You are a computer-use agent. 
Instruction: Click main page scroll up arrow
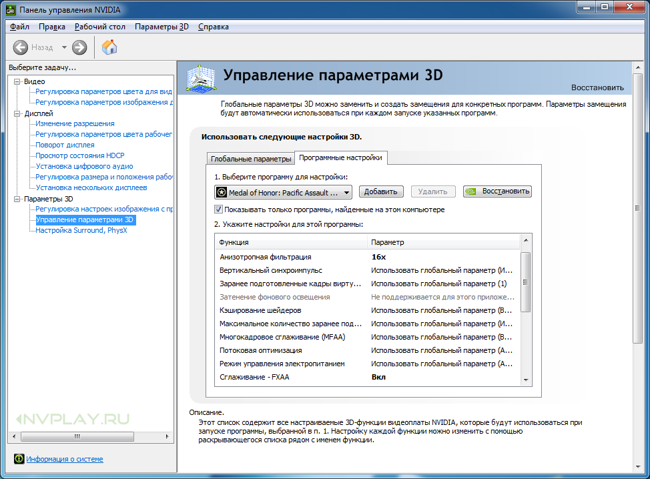tap(637, 67)
